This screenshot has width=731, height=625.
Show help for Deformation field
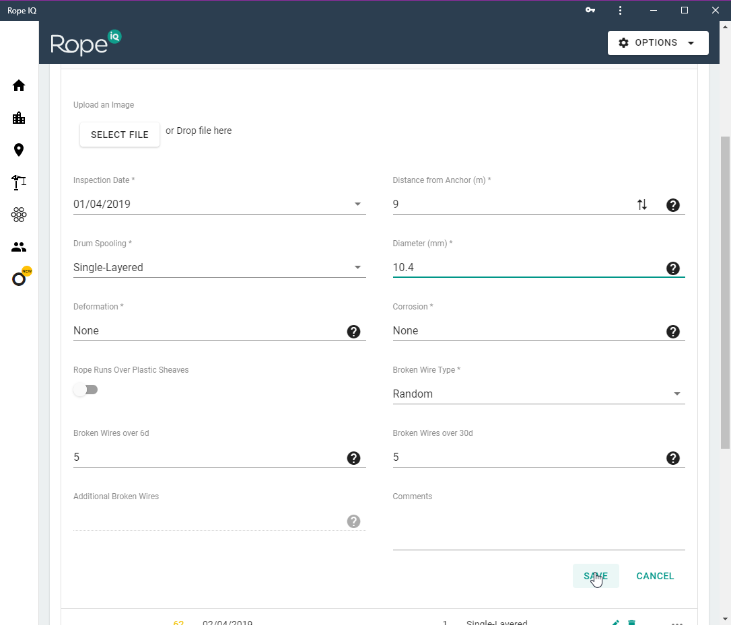click(x=353, y=332)
